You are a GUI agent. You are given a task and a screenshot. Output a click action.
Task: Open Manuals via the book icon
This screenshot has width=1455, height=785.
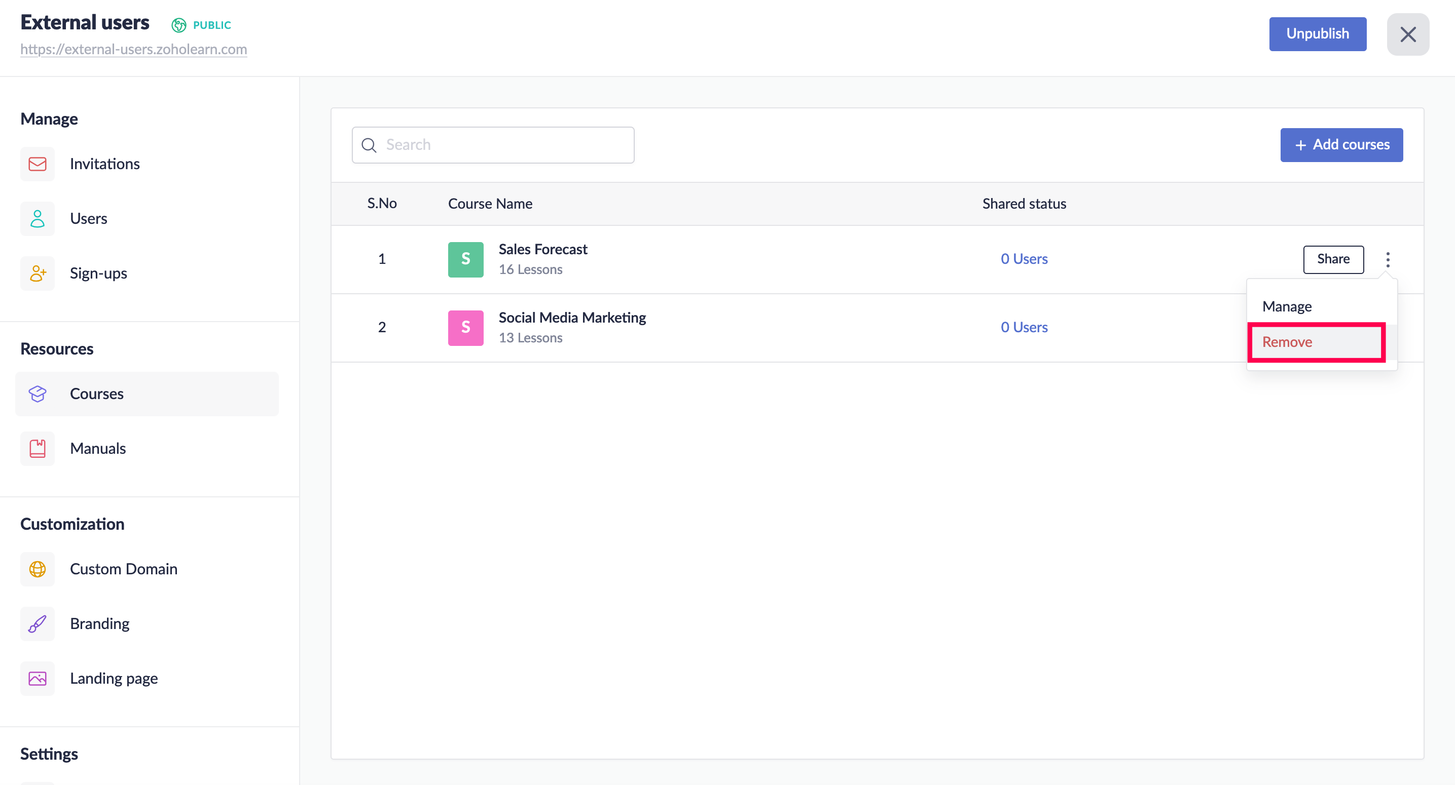click(x=38, y=448)
